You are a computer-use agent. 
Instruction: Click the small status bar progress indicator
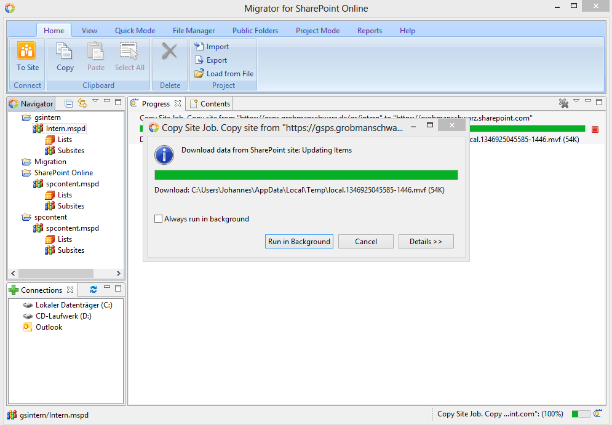tap(581, 414)
